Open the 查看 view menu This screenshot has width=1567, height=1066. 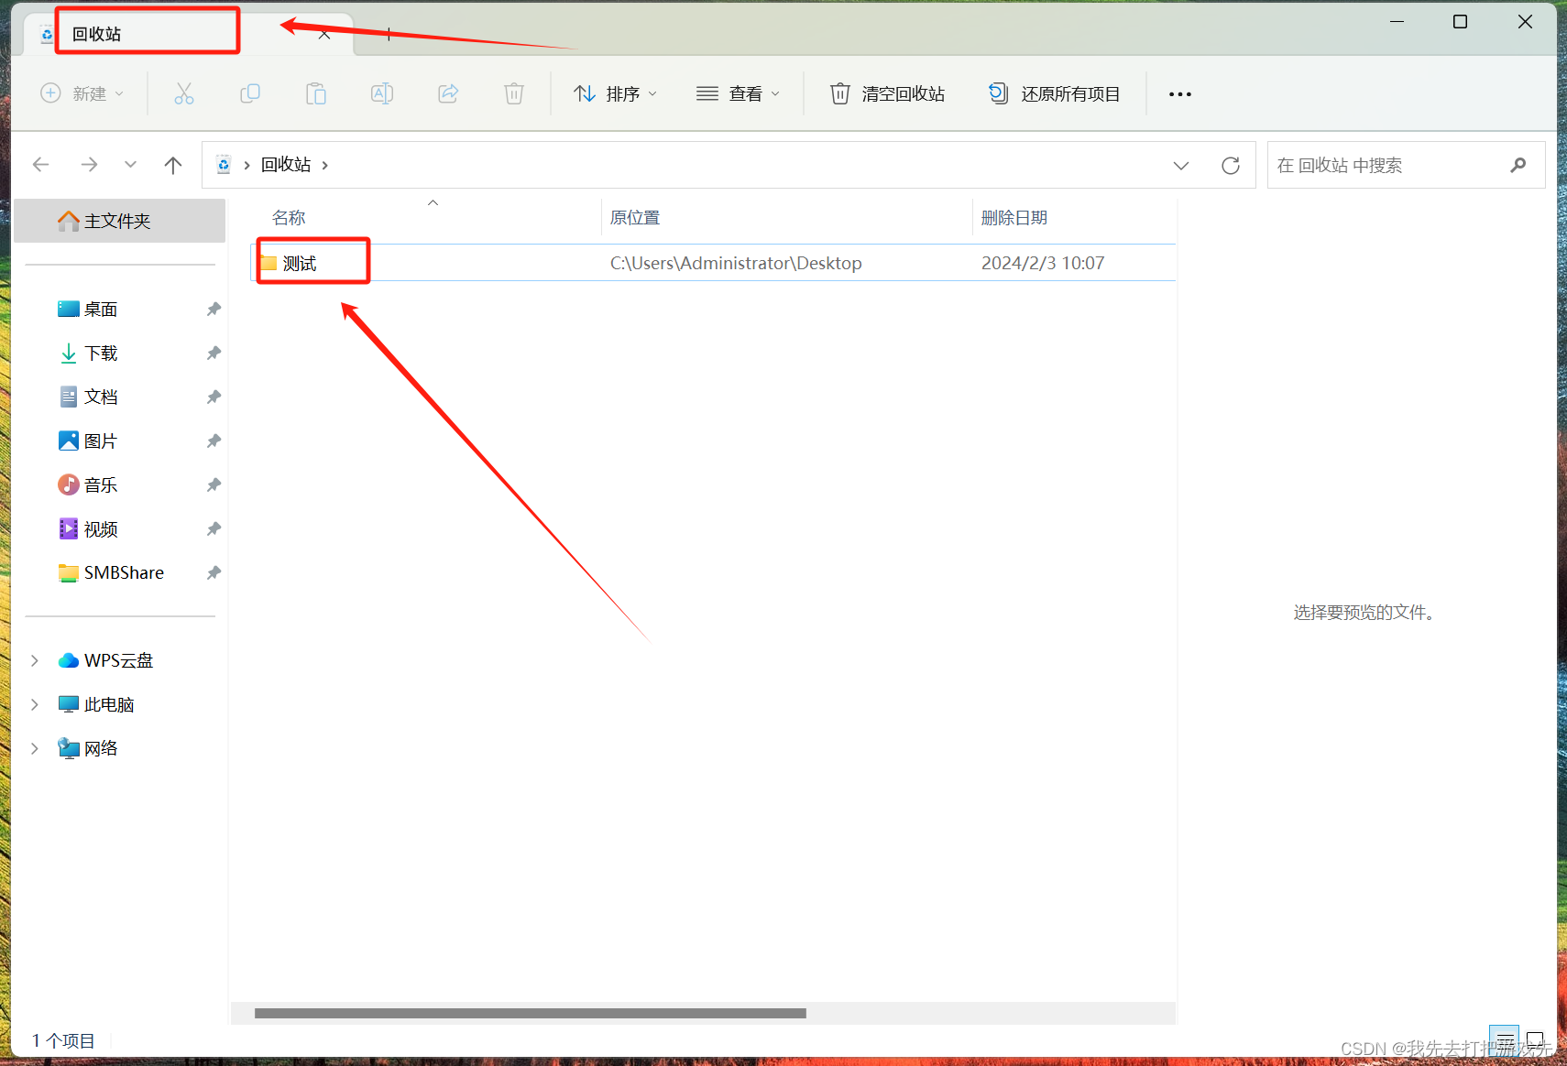click(738, 93)
